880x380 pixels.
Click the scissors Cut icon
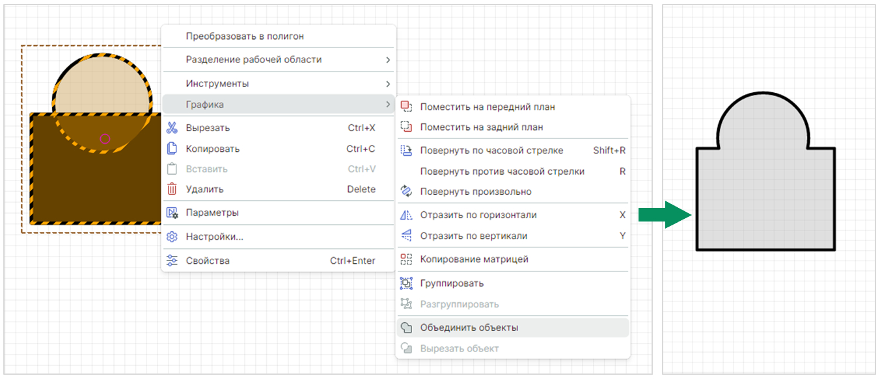pyautogui.click(x=172, y=128)
